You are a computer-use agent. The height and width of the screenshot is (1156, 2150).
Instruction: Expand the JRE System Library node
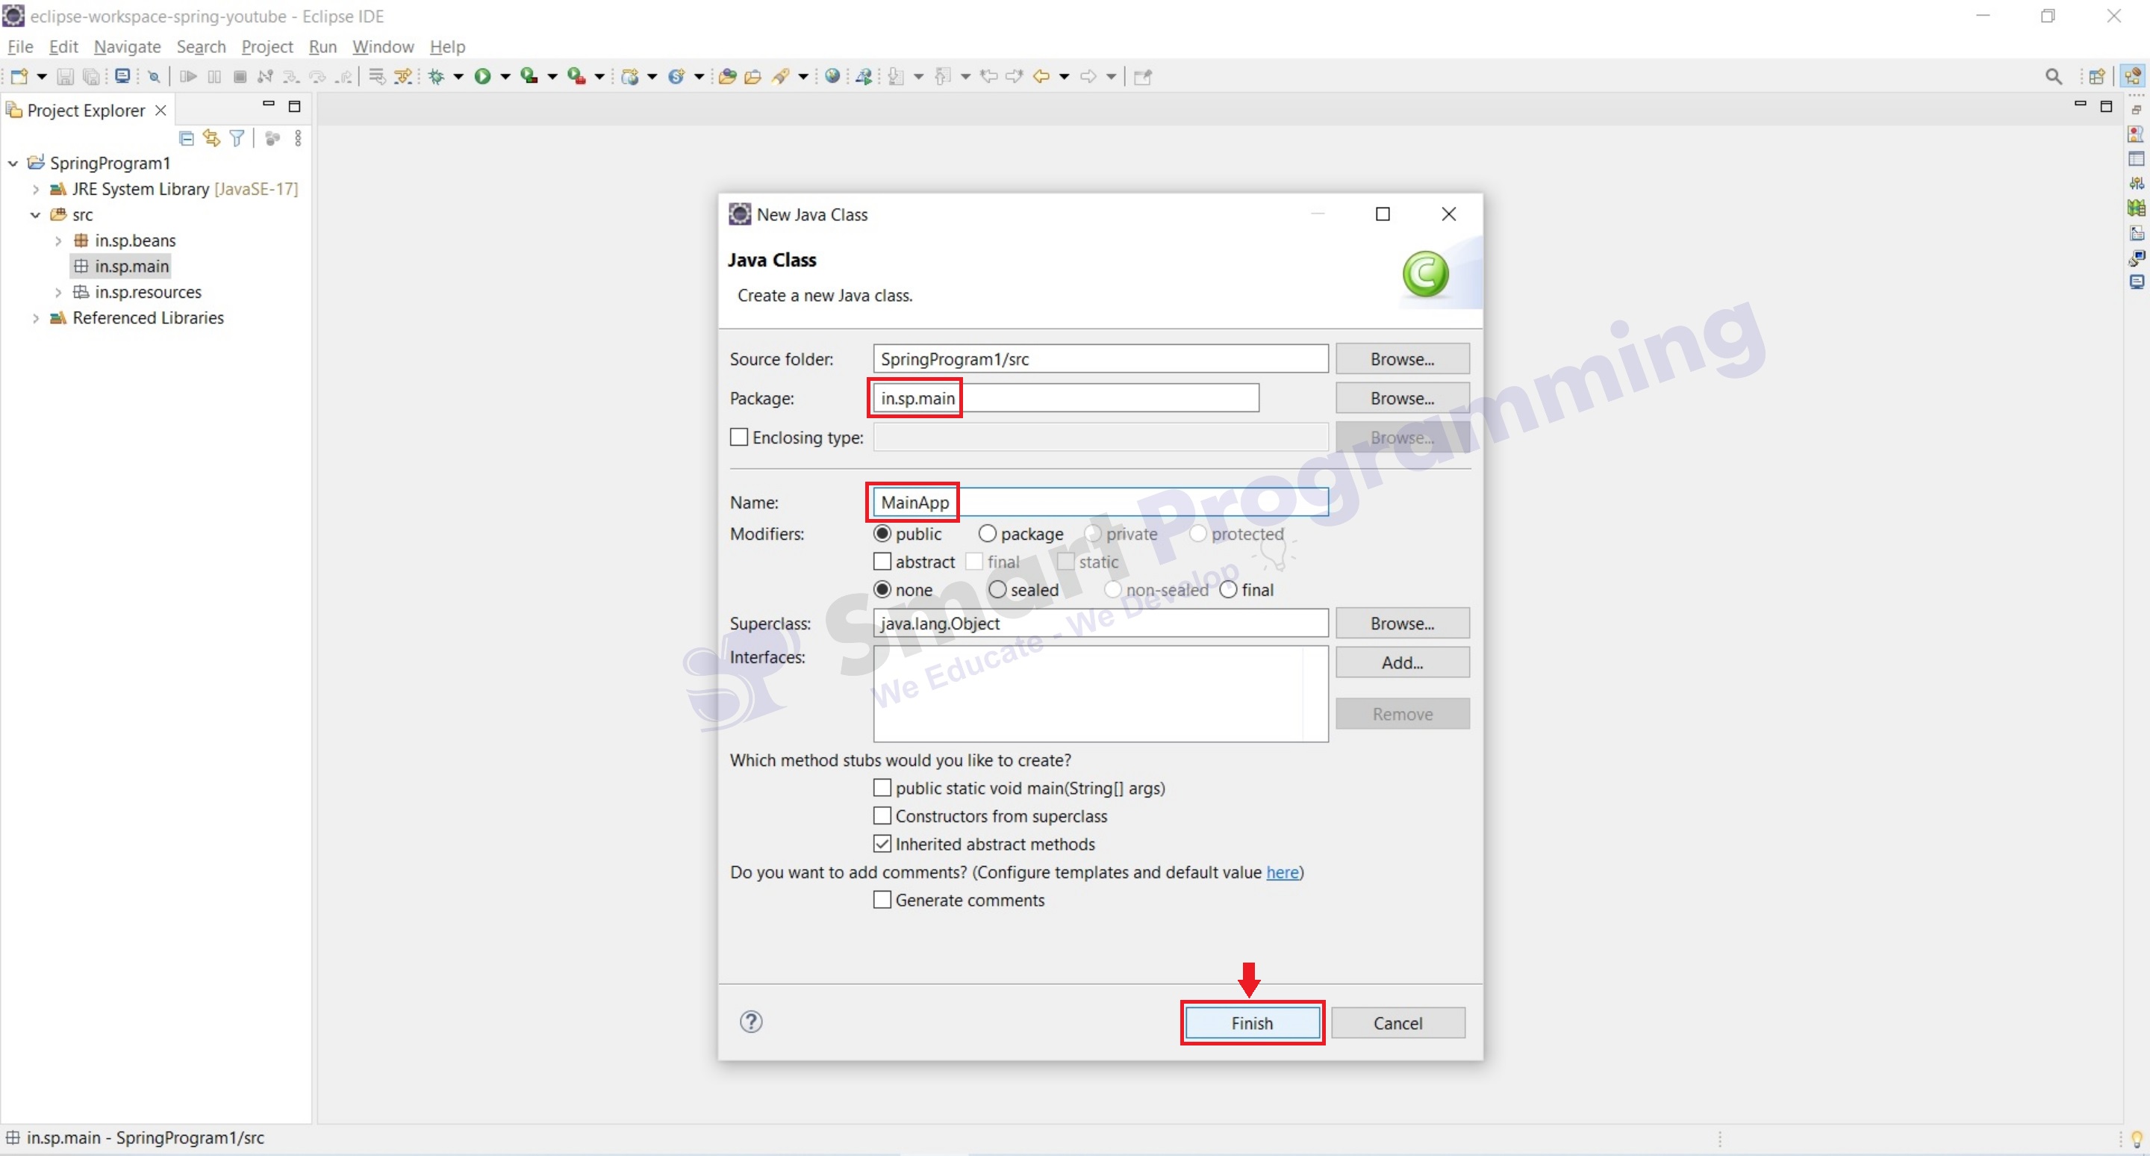coord(35,190)
